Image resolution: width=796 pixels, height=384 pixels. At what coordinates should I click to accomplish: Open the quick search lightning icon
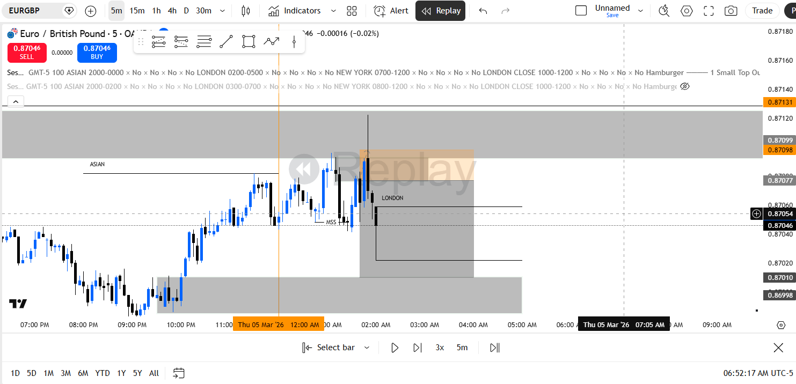pyautogui.click(x=664, y=11)
